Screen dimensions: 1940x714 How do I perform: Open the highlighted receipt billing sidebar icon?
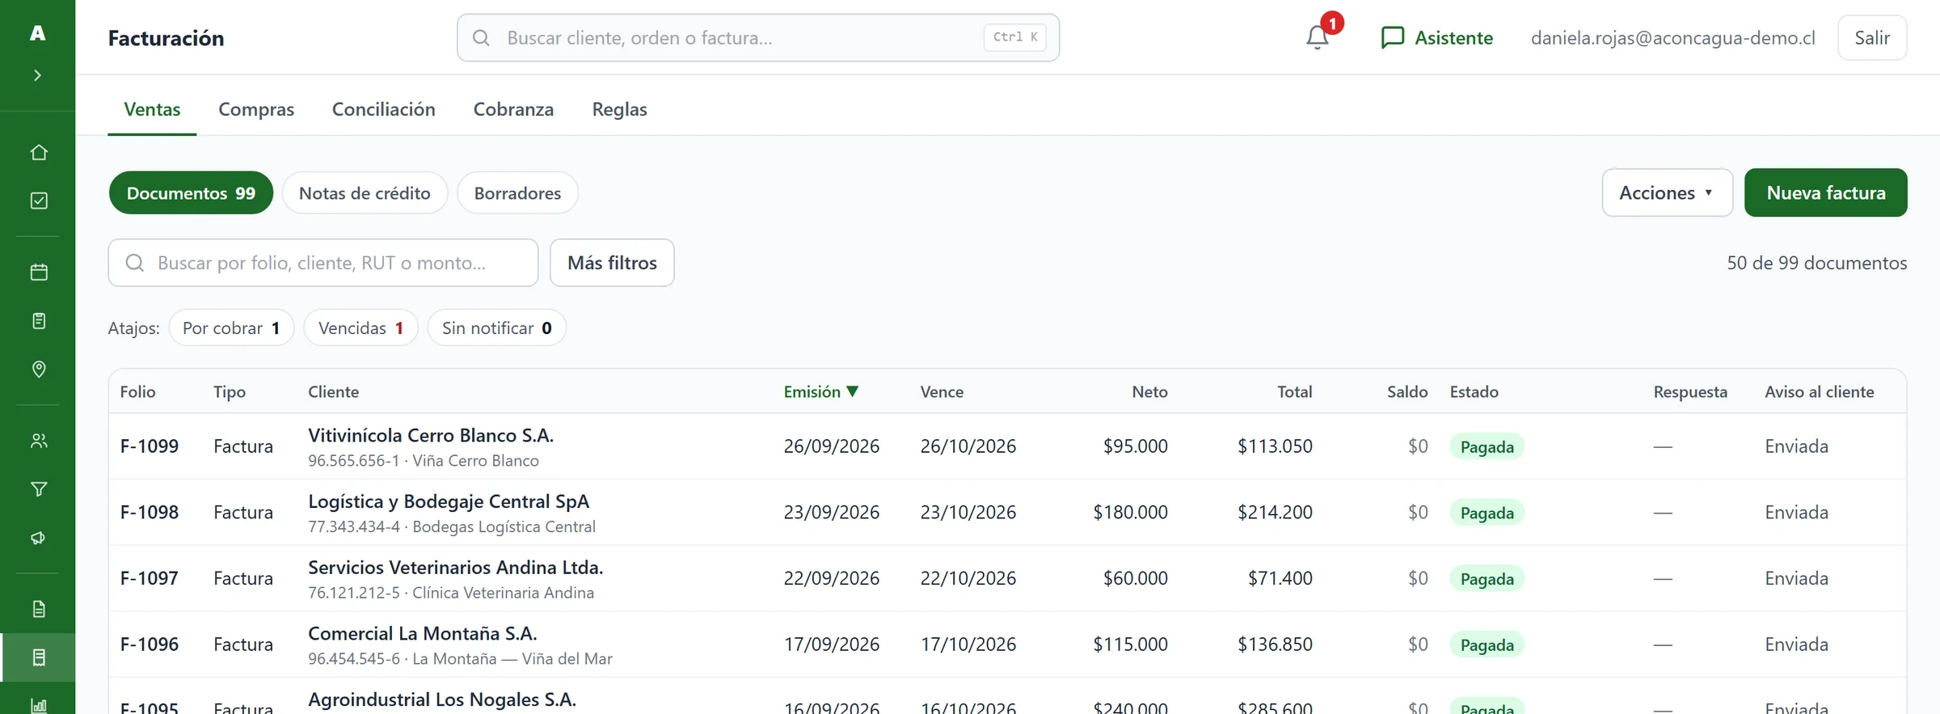pos(38,657)
